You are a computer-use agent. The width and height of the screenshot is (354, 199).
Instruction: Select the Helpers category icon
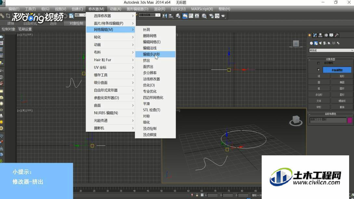click(329, 43)
